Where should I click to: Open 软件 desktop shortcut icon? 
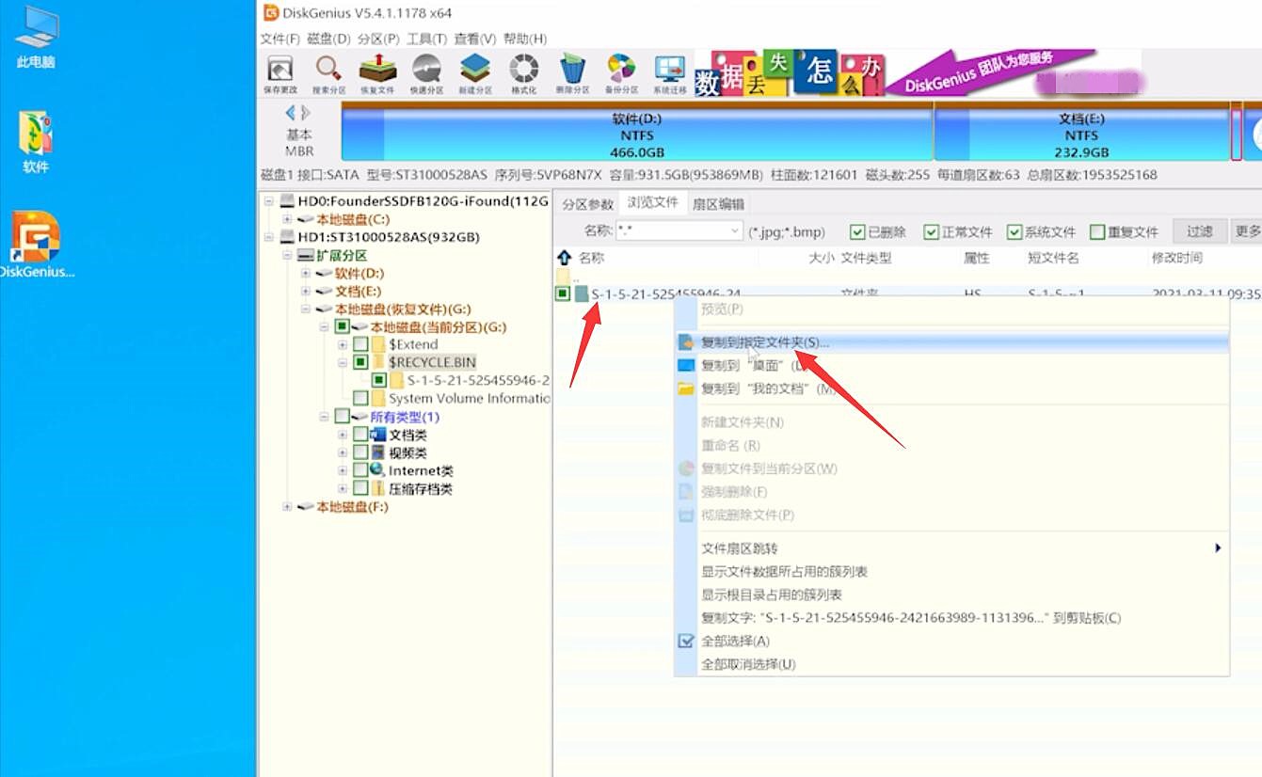coord(36,135)
